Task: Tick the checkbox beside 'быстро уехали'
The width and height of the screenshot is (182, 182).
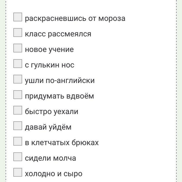Action: [x=18, y=110]
